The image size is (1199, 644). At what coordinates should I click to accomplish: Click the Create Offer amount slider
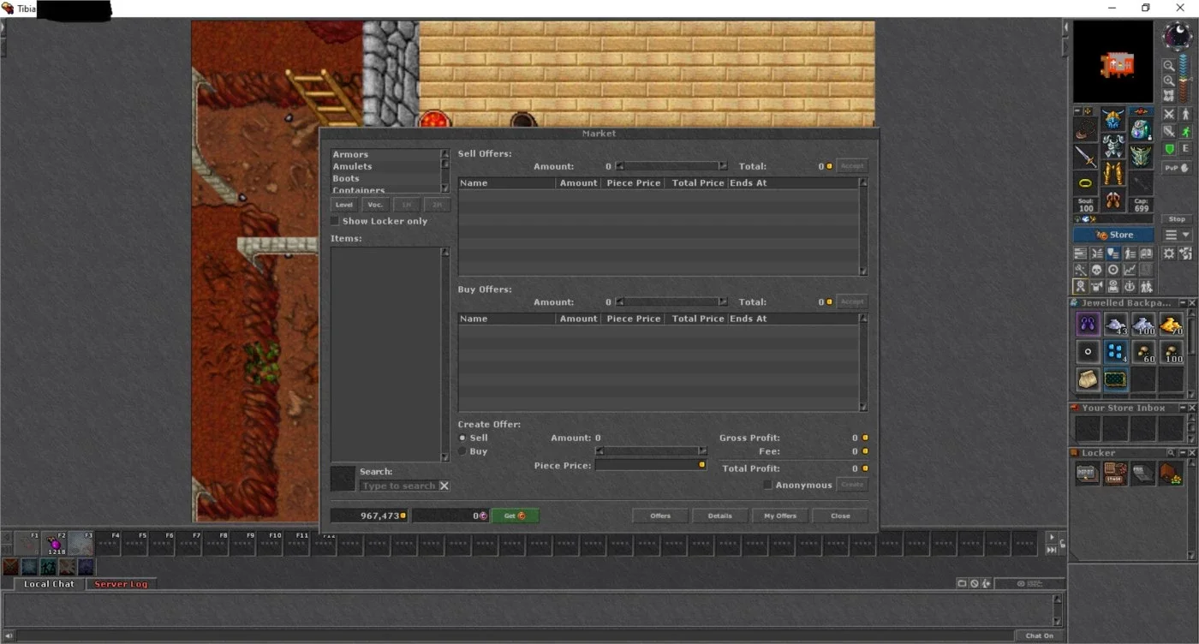pos(651,450)
